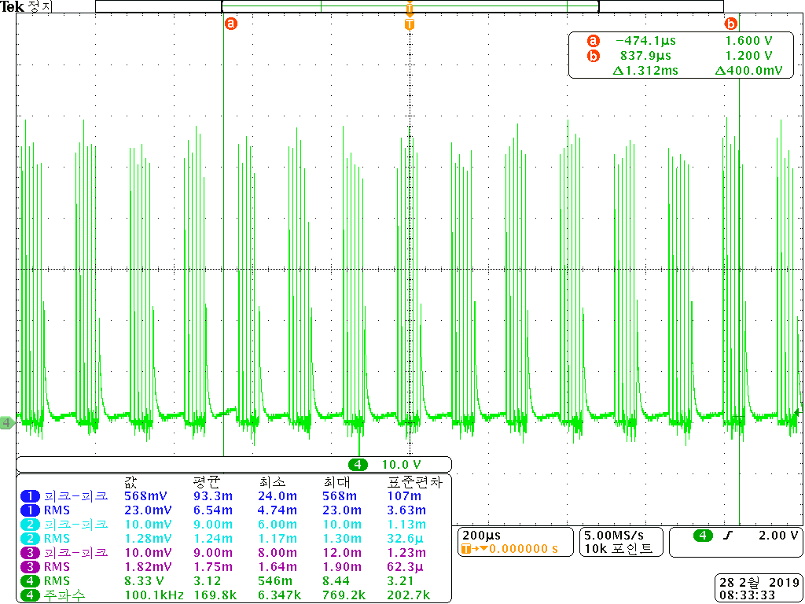Image resolution: width=805 pixels, height=604 pixels.
Task: Select cursor b time value 837.9µs
Action: tap(645, 56)
